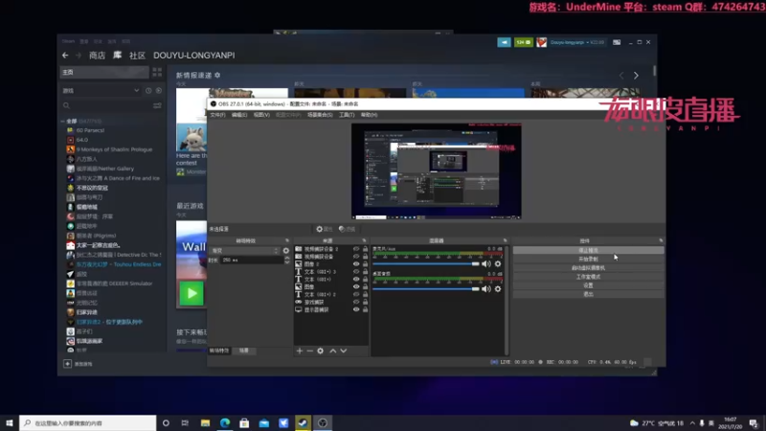Image resolution: width=766 pixels, height=431 pixels.
Task: Open source properties gear below sources list
Action: tap(321, 351)
